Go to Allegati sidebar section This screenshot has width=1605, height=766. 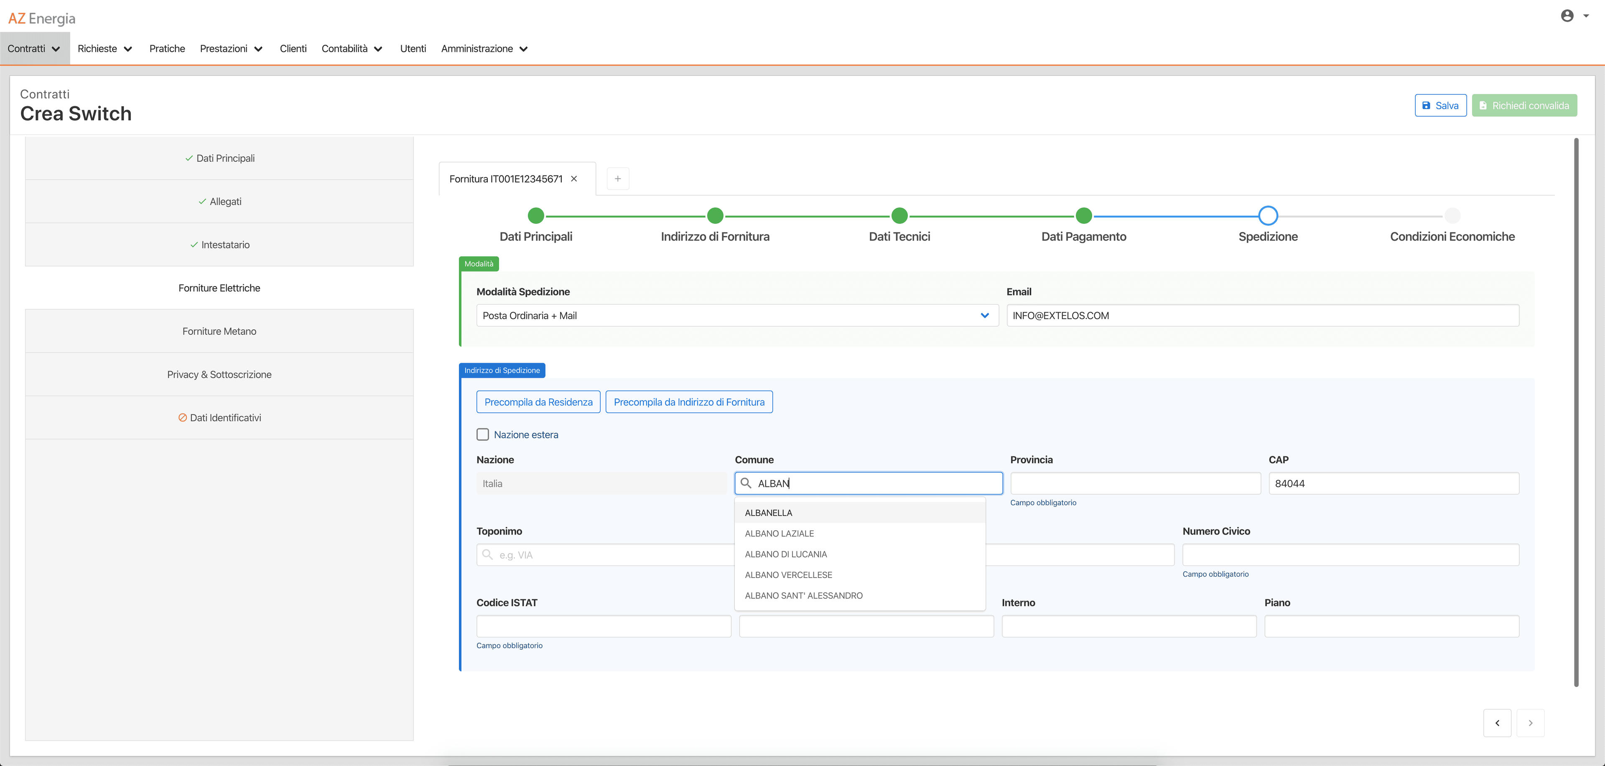point(219,202)
